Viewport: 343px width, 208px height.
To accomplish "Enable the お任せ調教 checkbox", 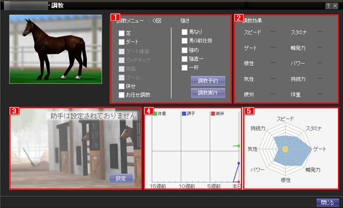I will (122, 95).
